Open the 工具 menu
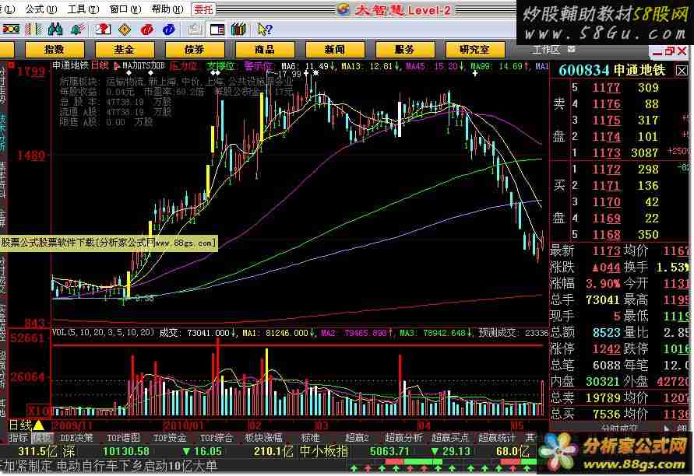This screenshot has height=476, width=694. tap(83, 9)
